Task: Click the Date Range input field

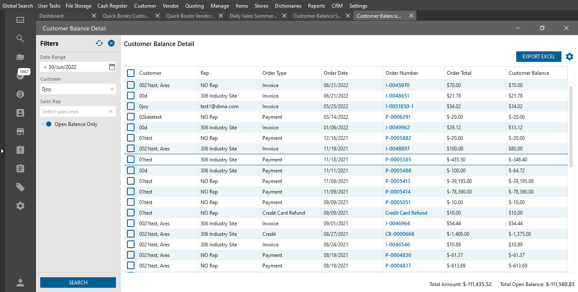Action: [x=74, y=67]
